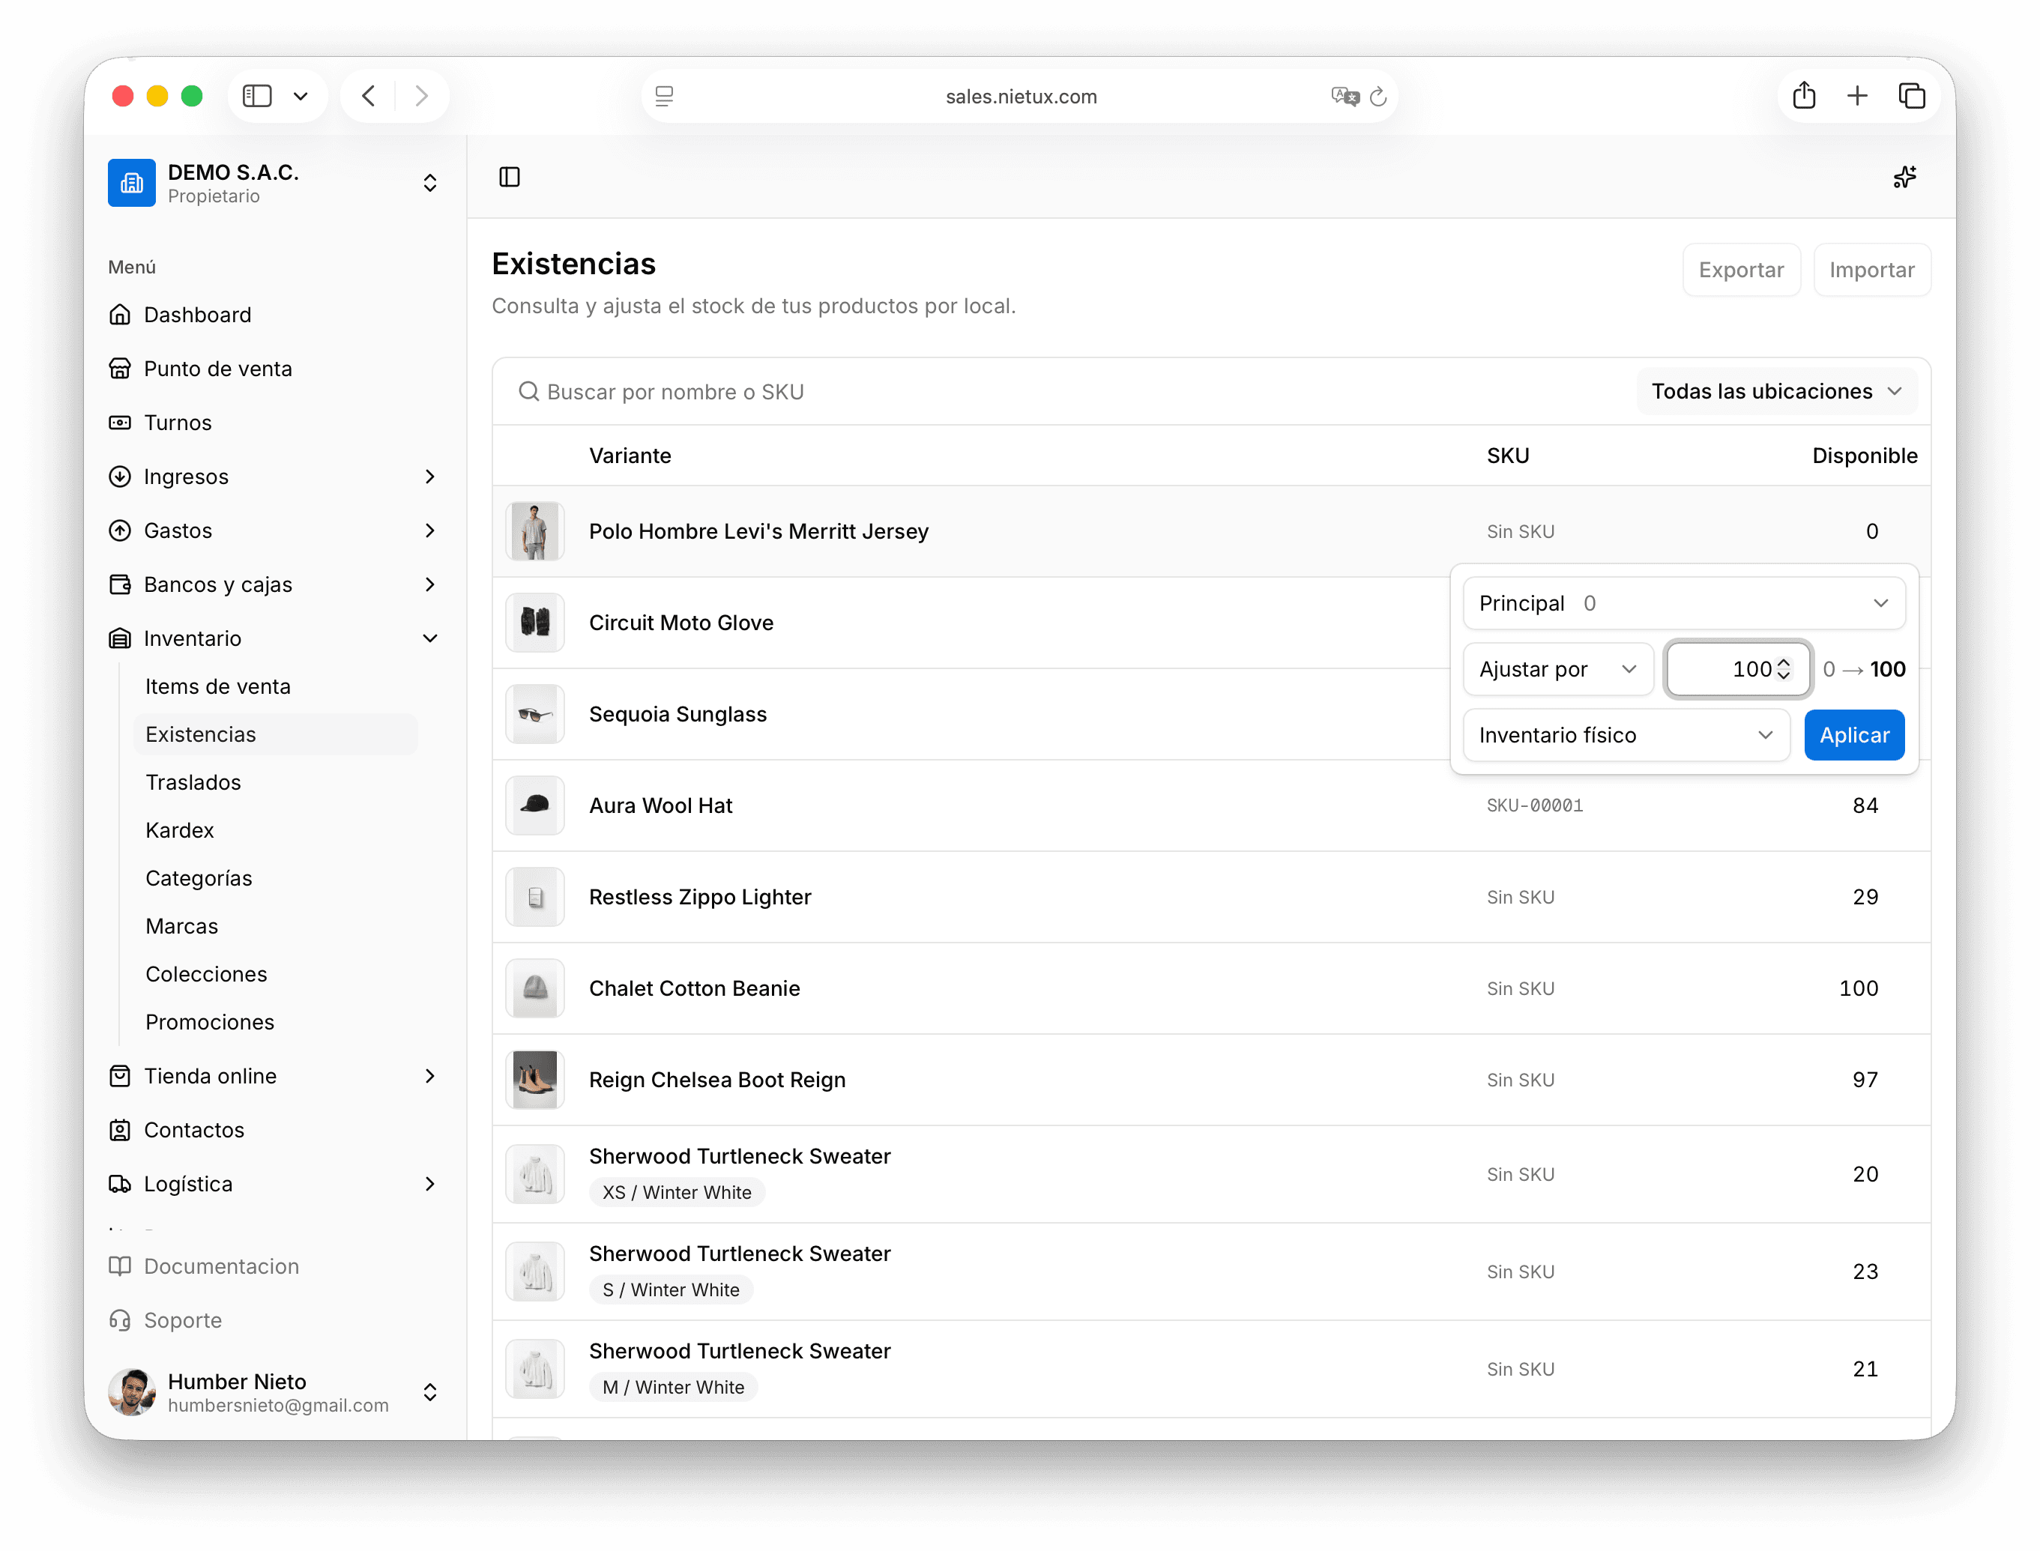The image size is (2040, 1551).
Task: Open Safari sidebar options chevron
Action: click(x=300, y=96)
